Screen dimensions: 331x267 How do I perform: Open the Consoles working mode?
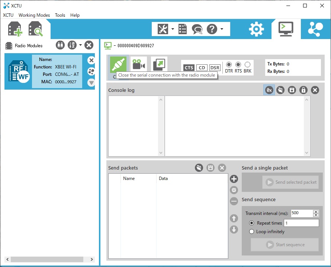click(x=286, y=29)
